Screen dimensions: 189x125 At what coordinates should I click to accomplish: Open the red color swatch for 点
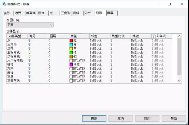pos(71,40)
